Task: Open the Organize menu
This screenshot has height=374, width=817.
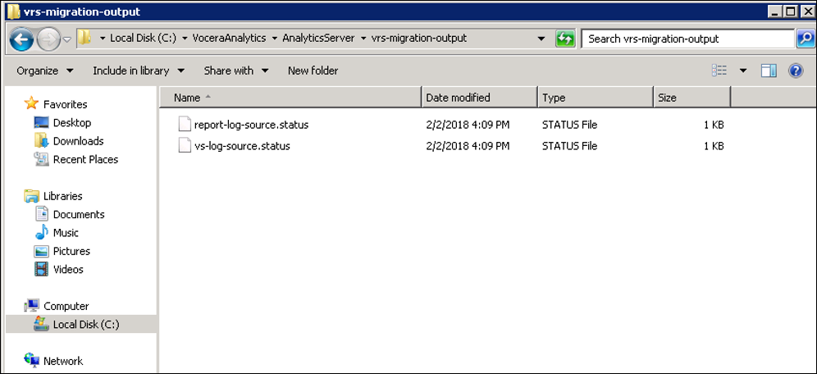Action: [x=45, y=71]
